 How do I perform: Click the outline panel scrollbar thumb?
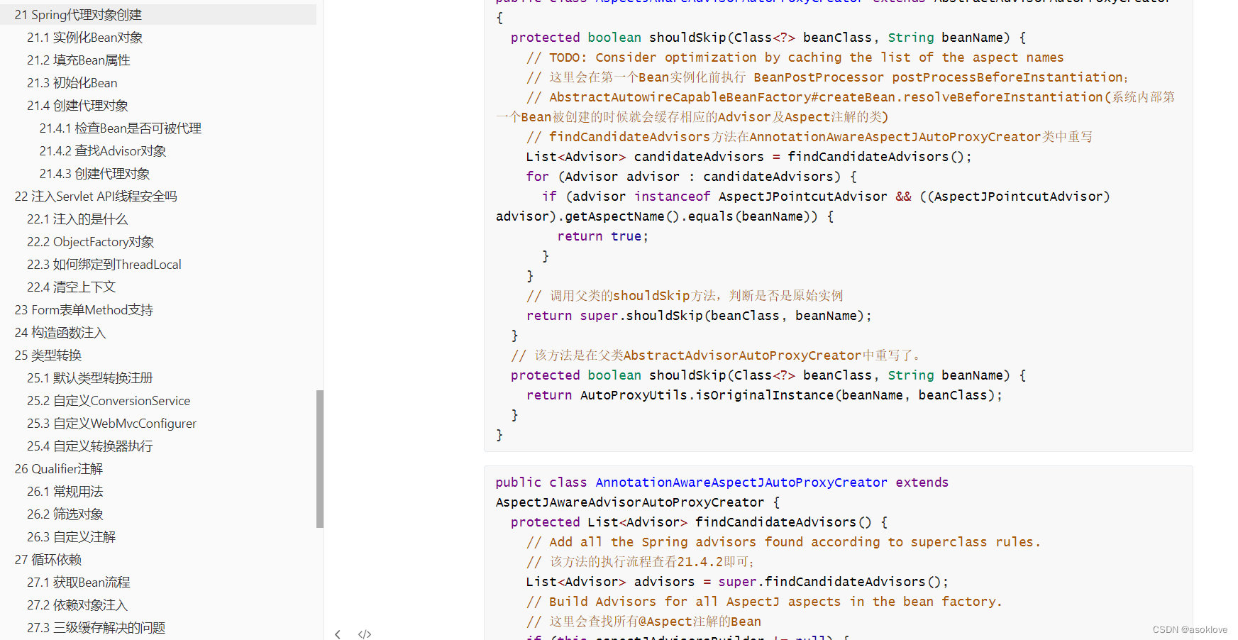320,459
